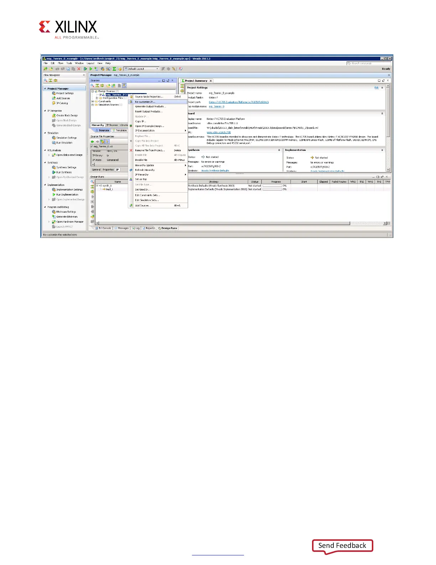
Task: Click the Run Simulation icon
Action: [54, 143]
